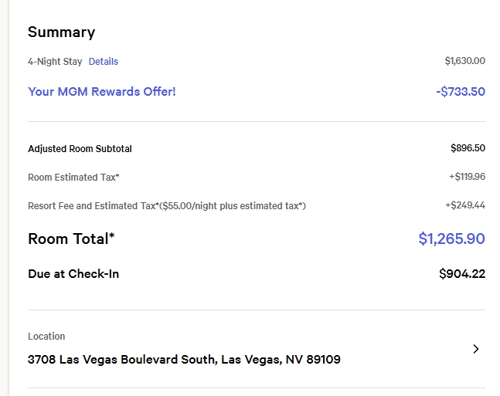Click the 4-Night Stay label
The width and height of the screenshot is (500, 396).
tap(55, 62)
